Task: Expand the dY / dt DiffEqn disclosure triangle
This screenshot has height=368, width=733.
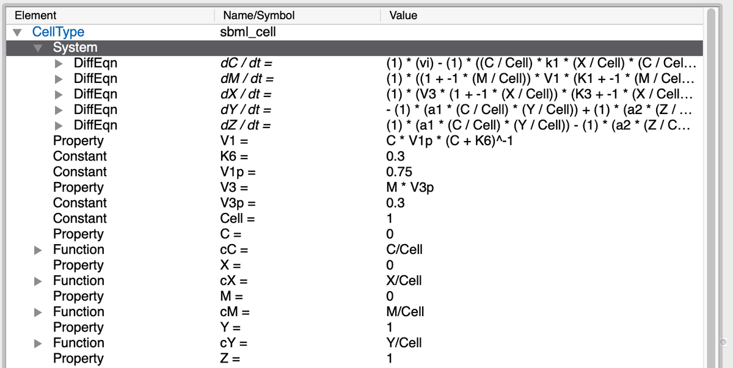Action: (x=59, y=110)
